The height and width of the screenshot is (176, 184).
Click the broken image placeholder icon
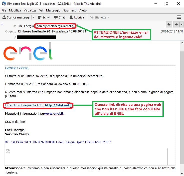[8, 151]
